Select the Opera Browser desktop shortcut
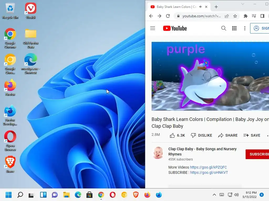 pos(10,141)
